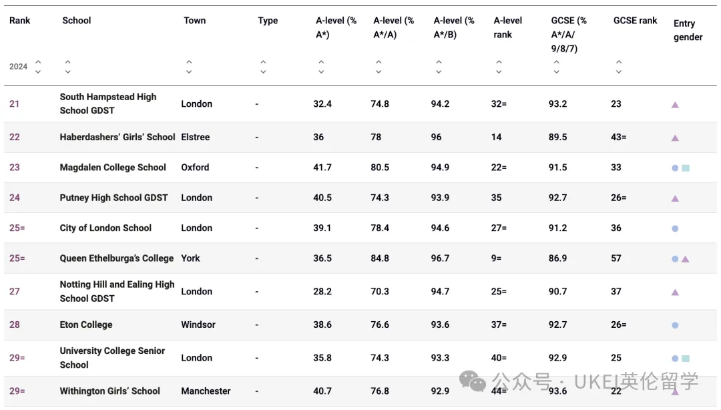Click the blue circle in Magdalen College School row
The height and width of the screenshot is (410, 721).
[x=675, y=168]
